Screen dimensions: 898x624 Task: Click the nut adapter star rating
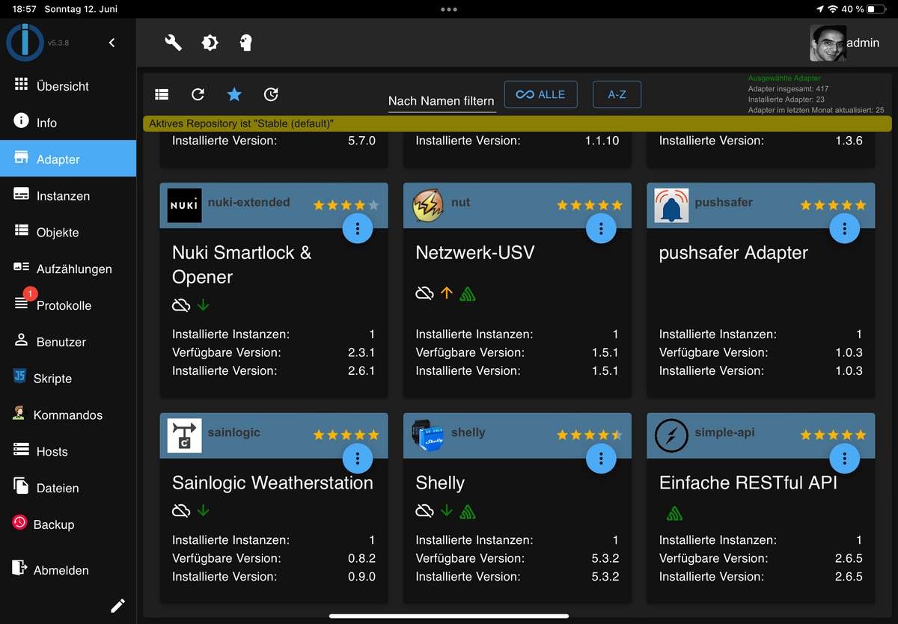coord(590,205)
